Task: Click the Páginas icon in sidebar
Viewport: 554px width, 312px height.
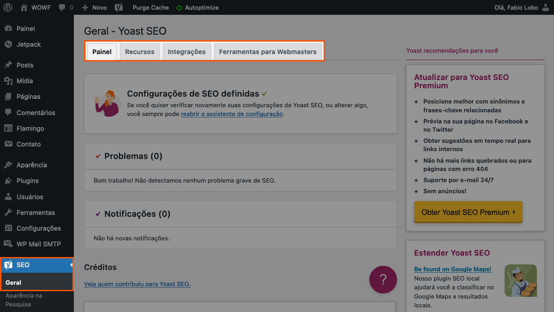Action: (x=8, y=97)
